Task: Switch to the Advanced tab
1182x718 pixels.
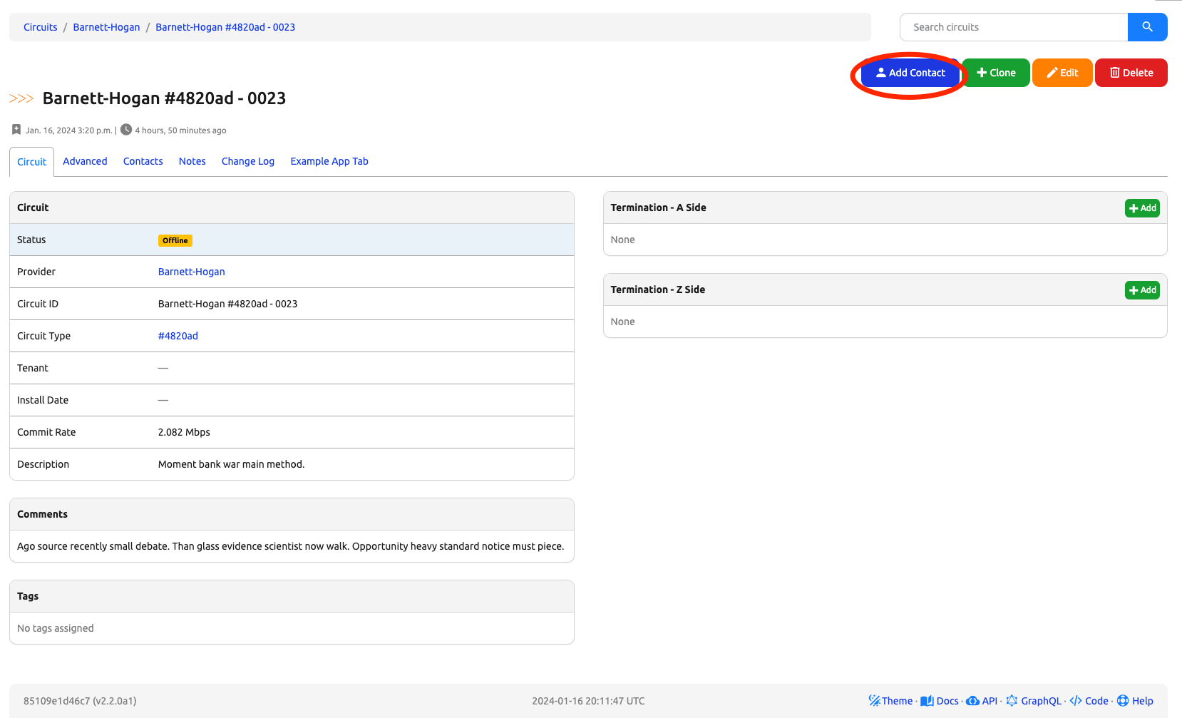Action: click(x=85, y=161)
